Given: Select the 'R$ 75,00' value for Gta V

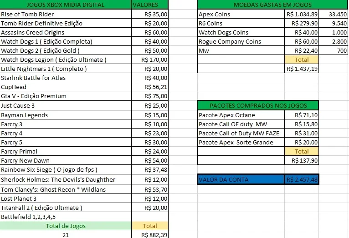Looking at the screenshot, I should click(150, 96).
